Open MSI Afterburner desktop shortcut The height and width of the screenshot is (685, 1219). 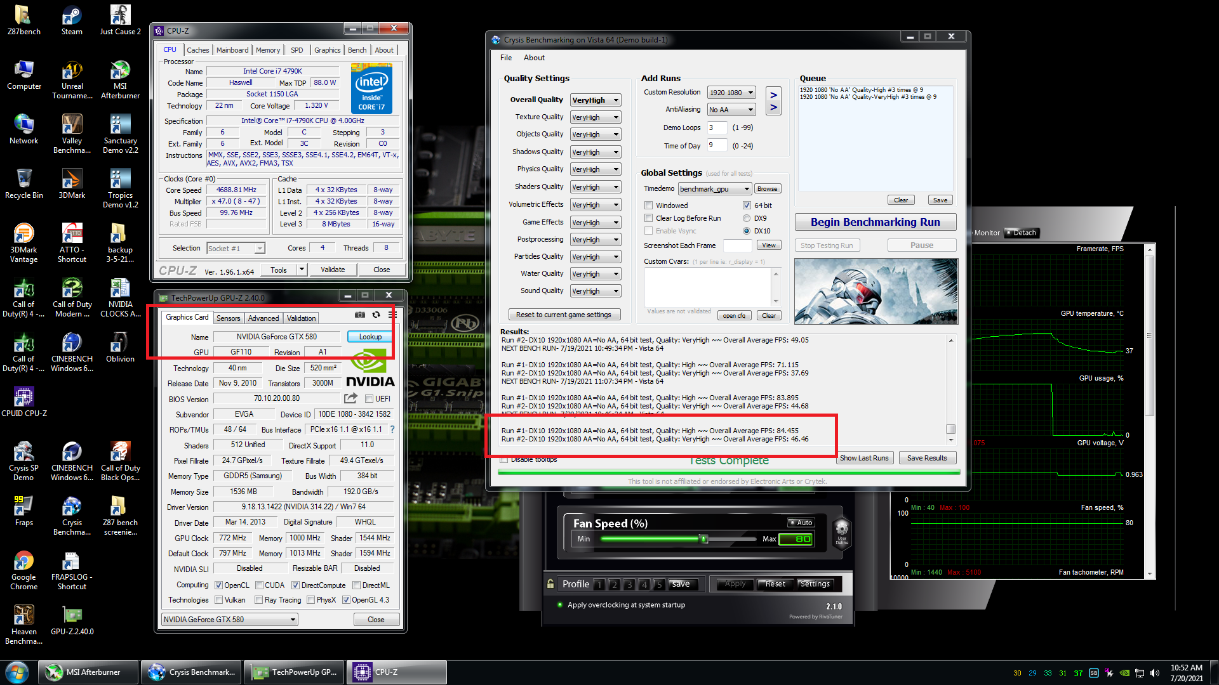pyautogui.click(x=120, y=80)
